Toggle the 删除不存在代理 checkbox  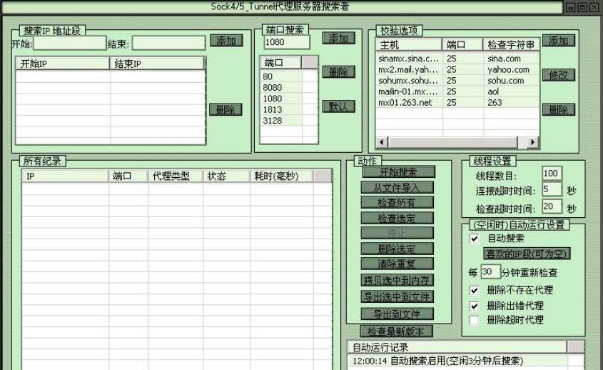tap(474, 290)
